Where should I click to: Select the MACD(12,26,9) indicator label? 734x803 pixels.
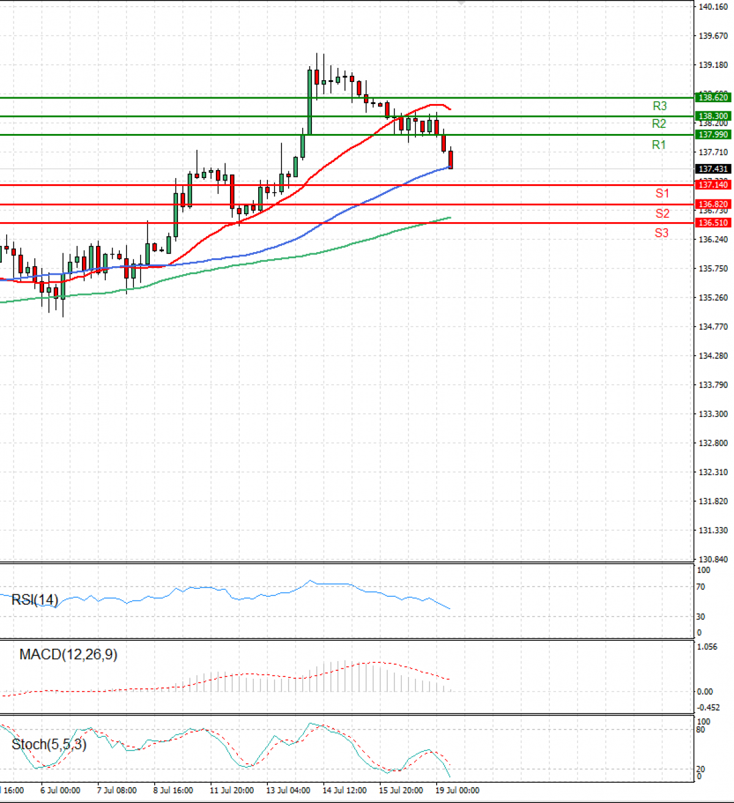coord(68,654)
